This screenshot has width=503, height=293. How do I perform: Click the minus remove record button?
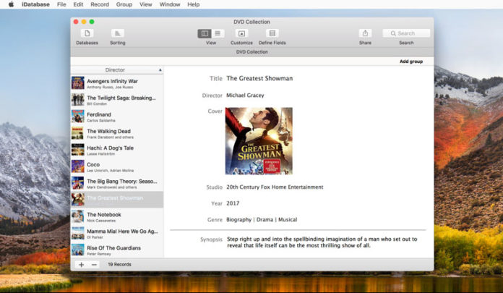94,264
